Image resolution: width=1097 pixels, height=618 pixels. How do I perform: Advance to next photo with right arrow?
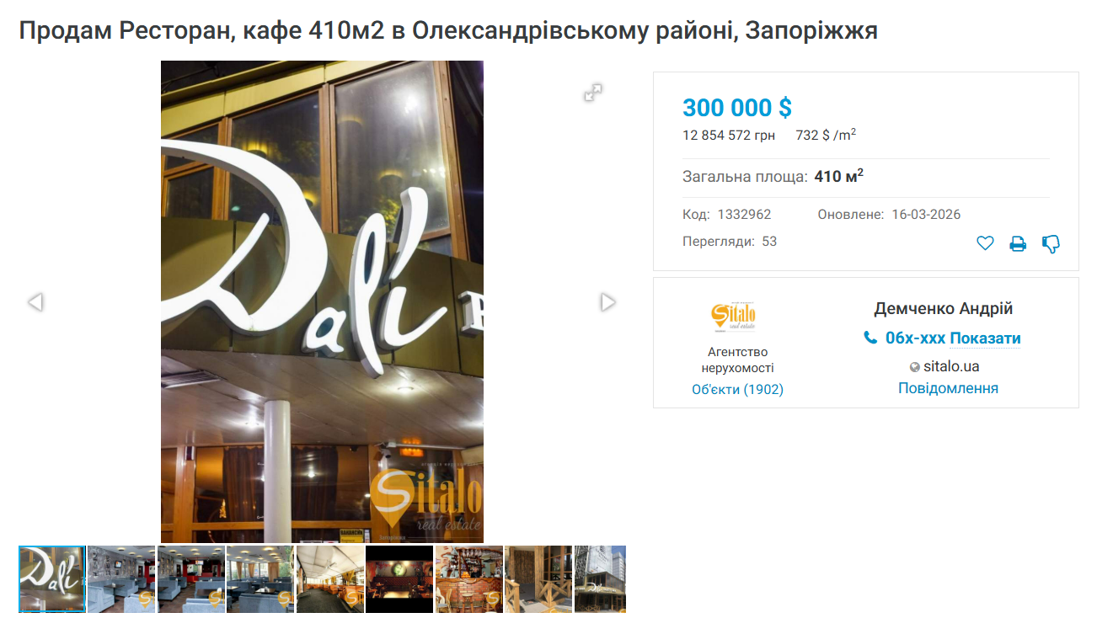click(607, 301)
